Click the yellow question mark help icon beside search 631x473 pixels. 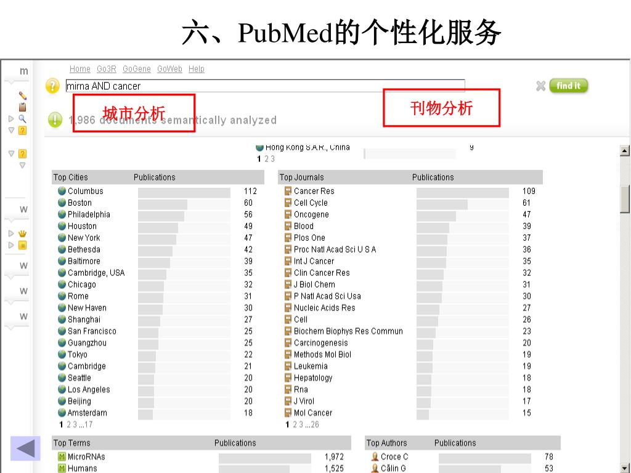(53, 86)
